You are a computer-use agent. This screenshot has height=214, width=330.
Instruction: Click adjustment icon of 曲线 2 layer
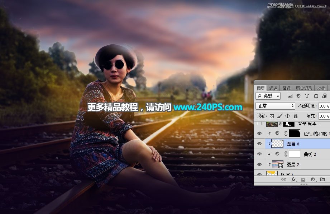(277, 154)
